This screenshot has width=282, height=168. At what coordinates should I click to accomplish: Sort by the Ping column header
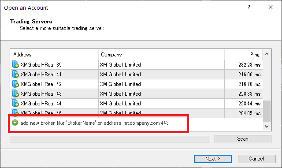pyautogui.click(x=244, y=55)
